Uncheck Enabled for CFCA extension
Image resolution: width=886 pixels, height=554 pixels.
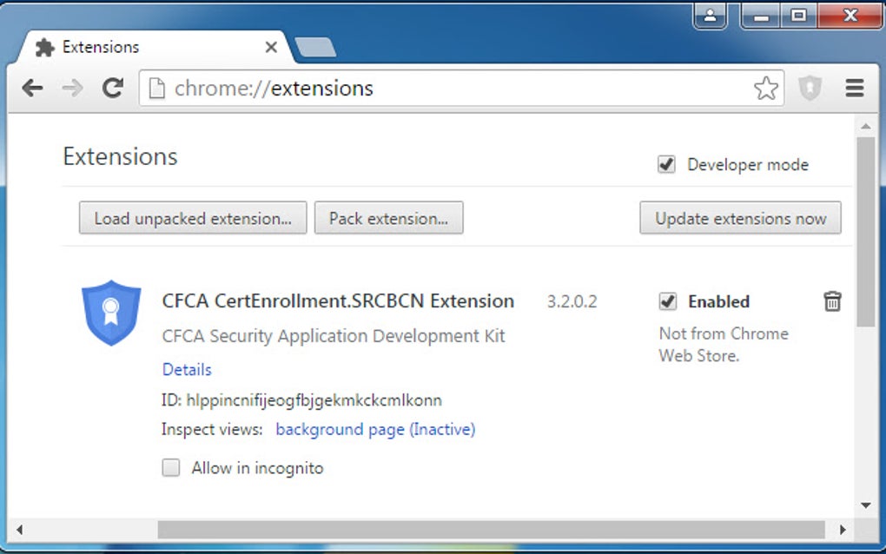[x=667, y=301]
